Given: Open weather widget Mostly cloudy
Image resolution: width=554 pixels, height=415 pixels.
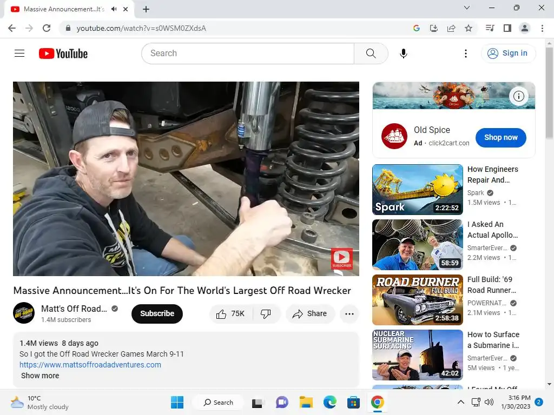Looking at the screenshot, I should pyautogui.click(x=39, y=402).
